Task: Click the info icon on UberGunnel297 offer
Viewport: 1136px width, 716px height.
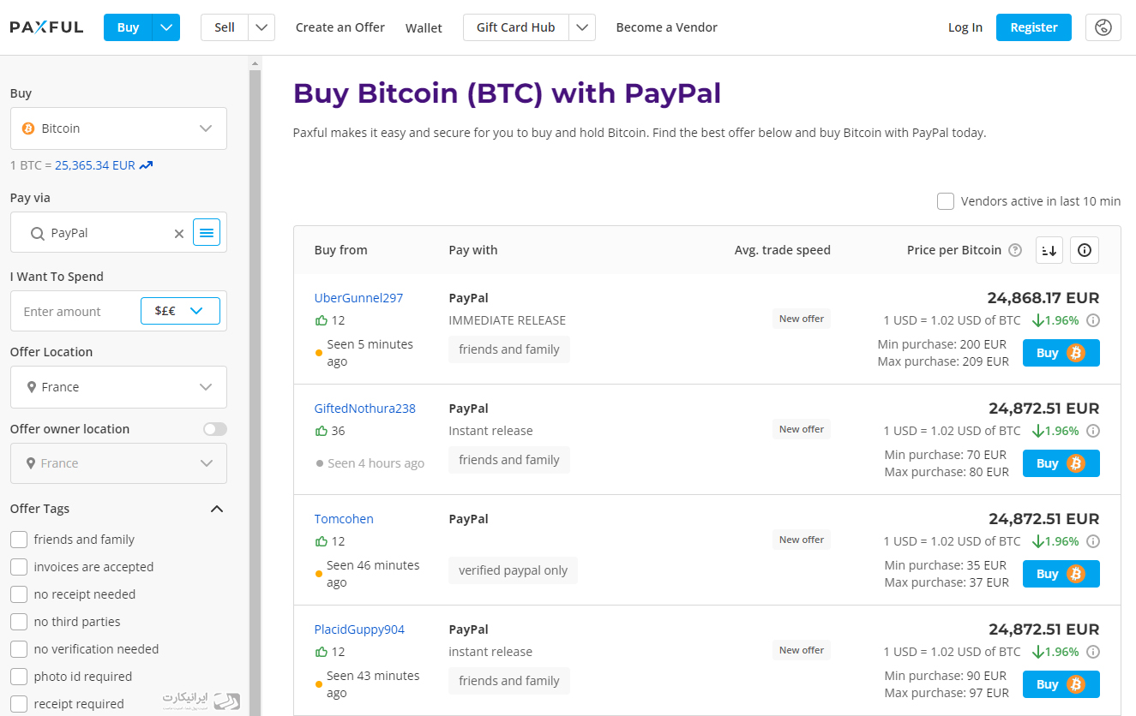Action: (1093, 320)
